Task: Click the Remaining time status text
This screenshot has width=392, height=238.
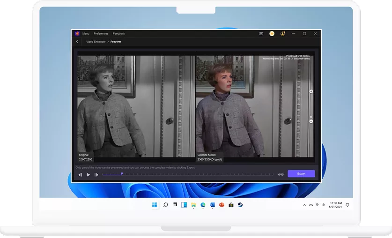Action: (286, 59)
